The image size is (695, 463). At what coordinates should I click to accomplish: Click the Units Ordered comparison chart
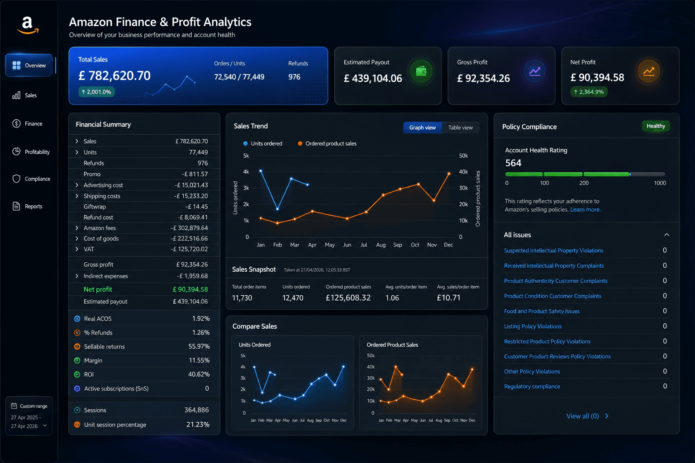(x=292, y=383)
